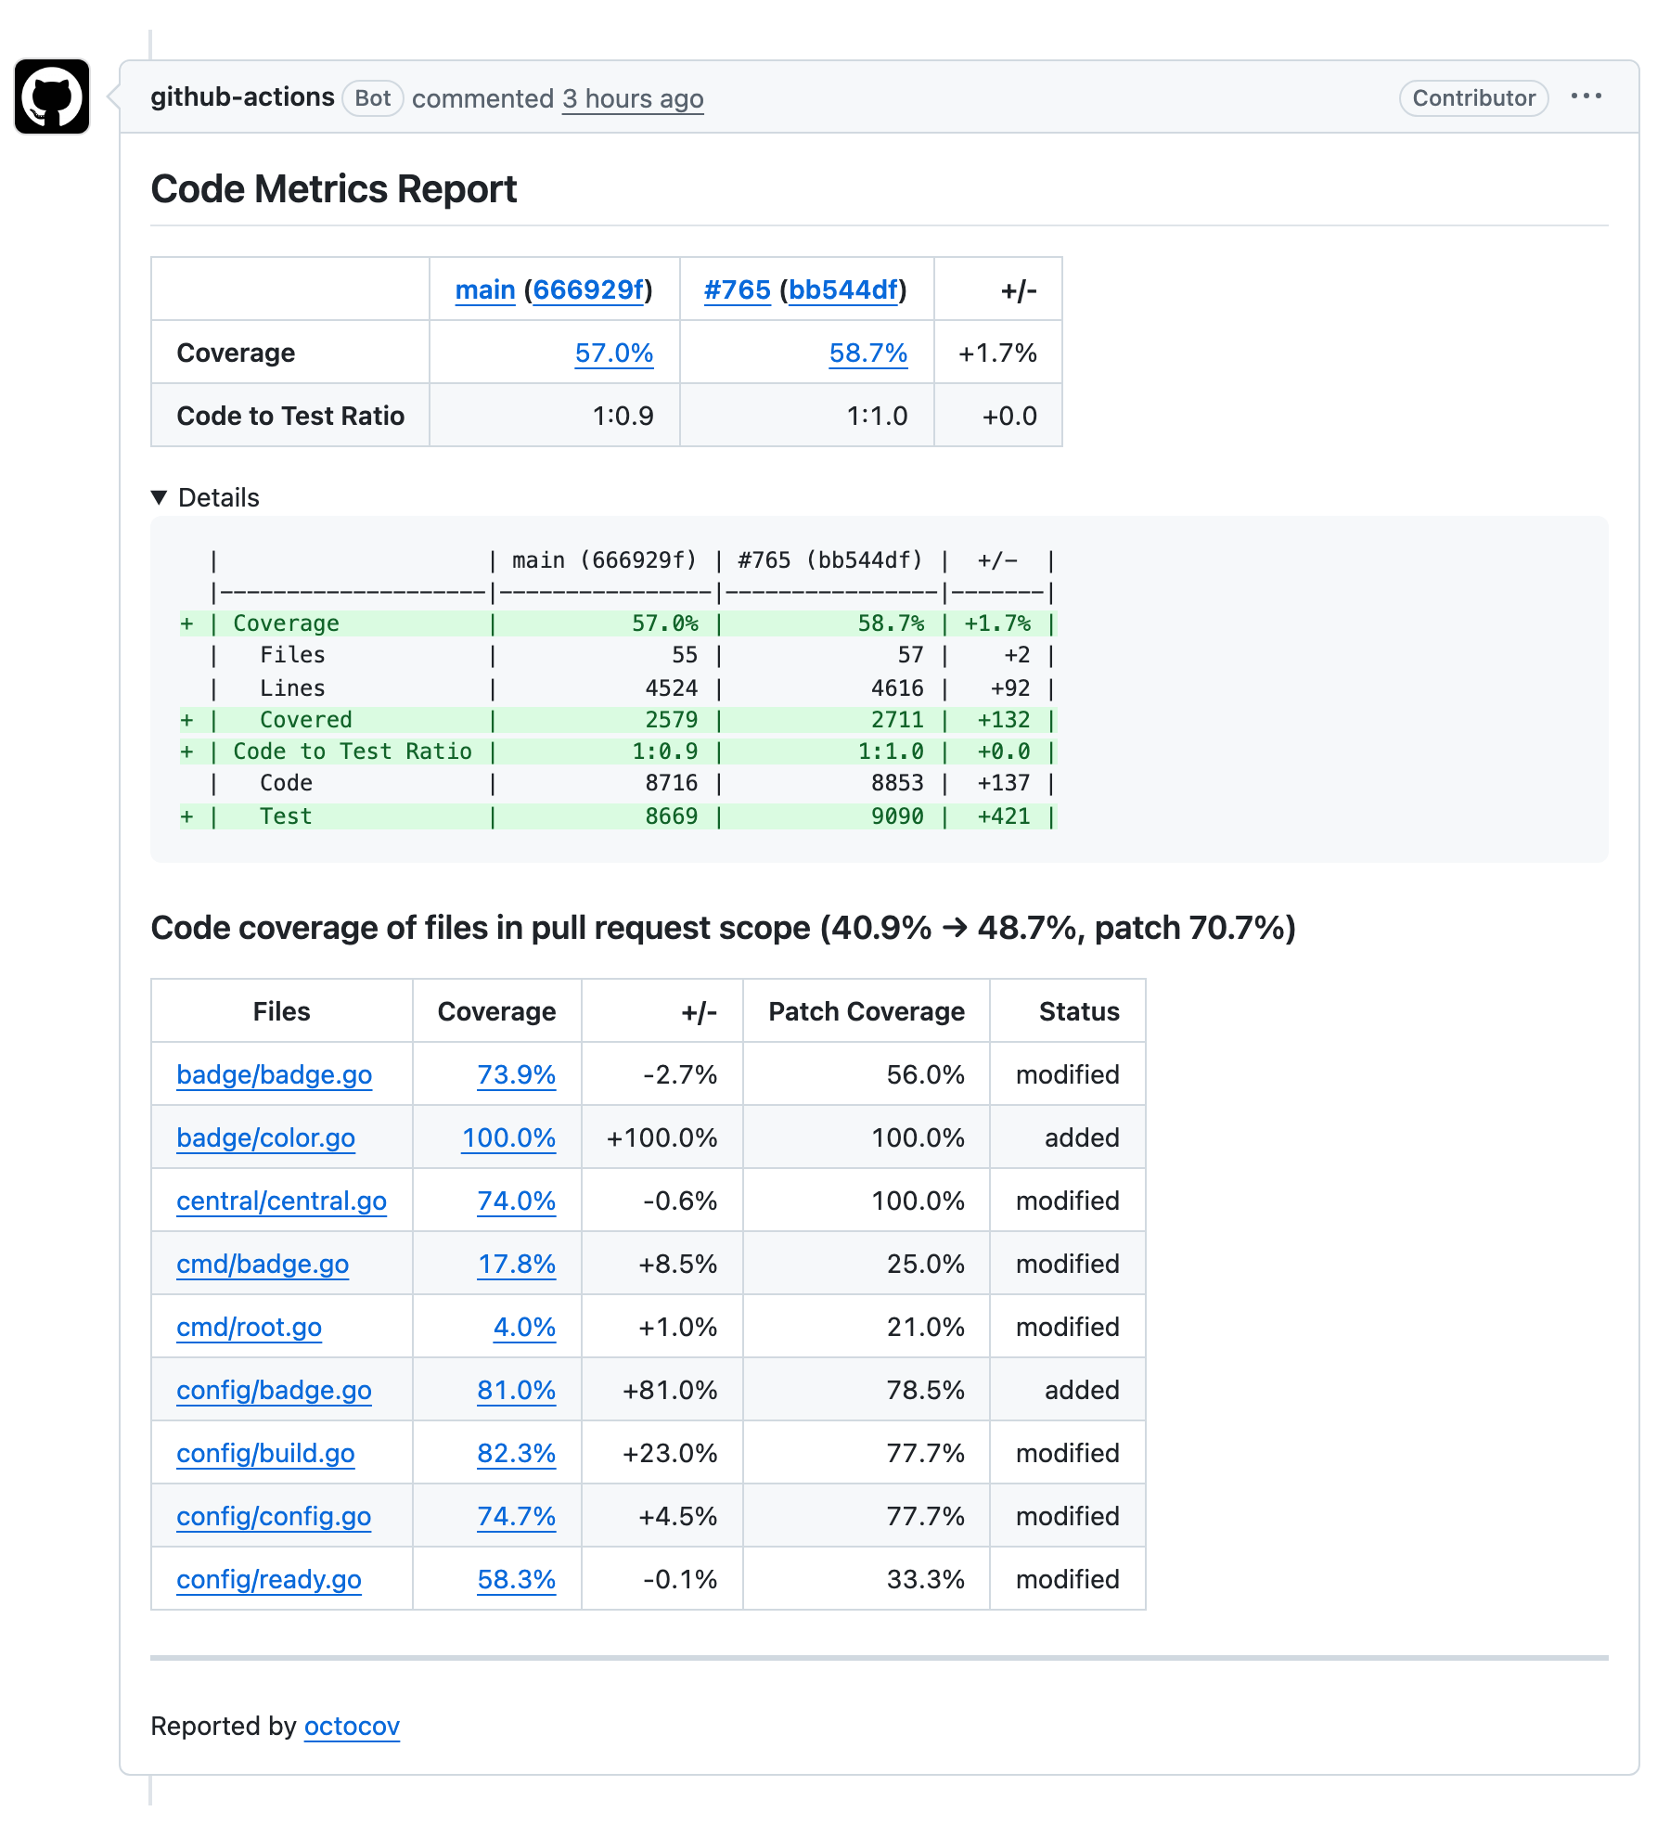Image resolution: width=1670 pixels, height=1837 pixels.
Task: View 73.9% coverage for badge/badge.go
Action: (x=517, y=1074)
